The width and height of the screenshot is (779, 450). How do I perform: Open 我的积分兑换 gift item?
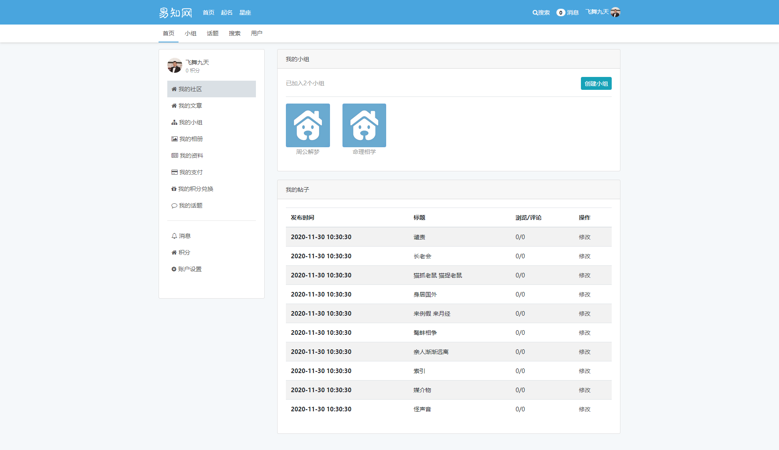[192, 189]
